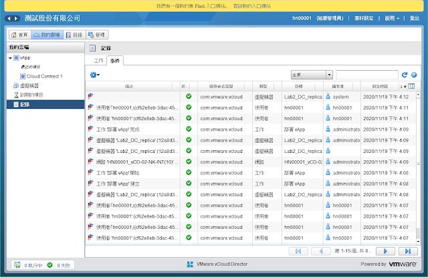Click the 虛擬機器 virtual machines icon
Viewport: 428px width, 277px height.
click(16, 86)
